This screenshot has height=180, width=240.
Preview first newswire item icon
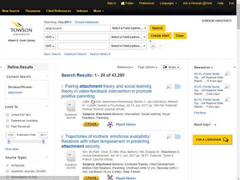tap(227, 73)
